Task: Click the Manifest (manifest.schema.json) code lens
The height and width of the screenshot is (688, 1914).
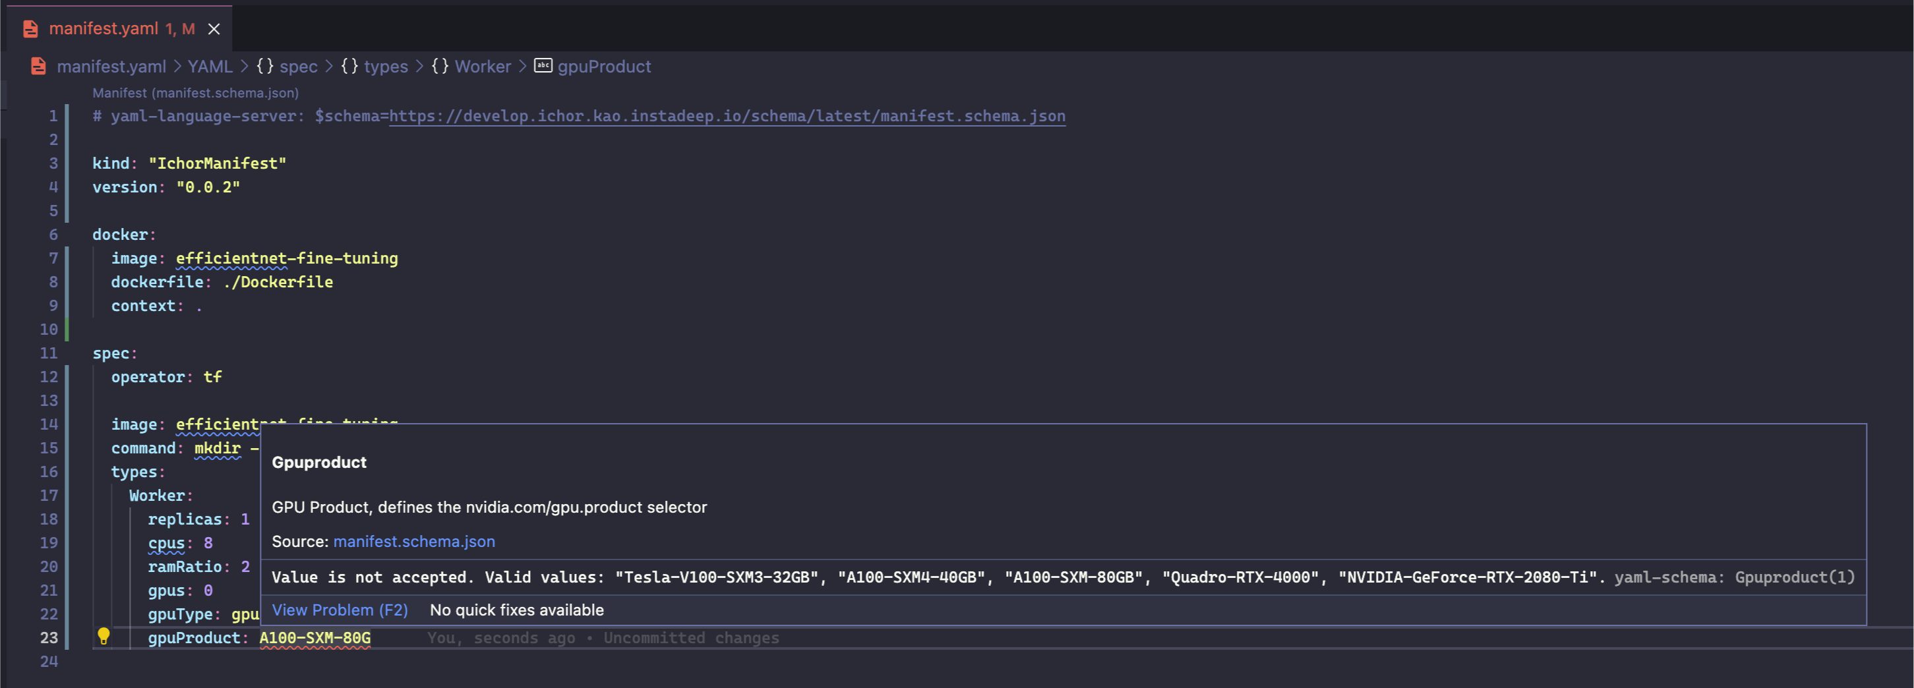Action: (195, 93)
